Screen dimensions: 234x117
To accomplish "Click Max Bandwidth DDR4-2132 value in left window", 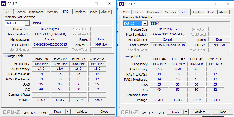I will tap(50, 34).
